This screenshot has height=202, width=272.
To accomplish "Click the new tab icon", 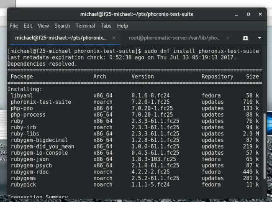I will (x=245, y=38).
